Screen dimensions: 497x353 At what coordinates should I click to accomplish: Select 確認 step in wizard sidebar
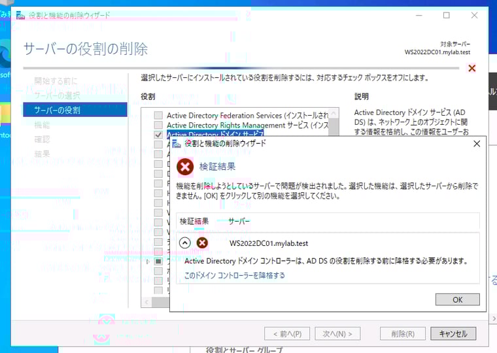click(x=42, y=139)
